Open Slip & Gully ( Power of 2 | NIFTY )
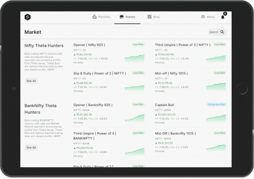Viewport: 254px width, 179px height. (x=100, y=73)
